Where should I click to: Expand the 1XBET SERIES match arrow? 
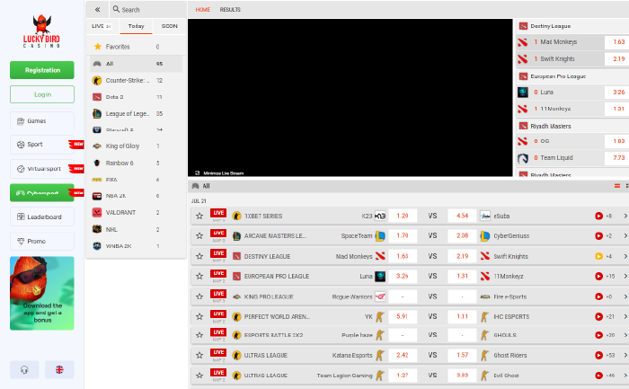(625, 217)
